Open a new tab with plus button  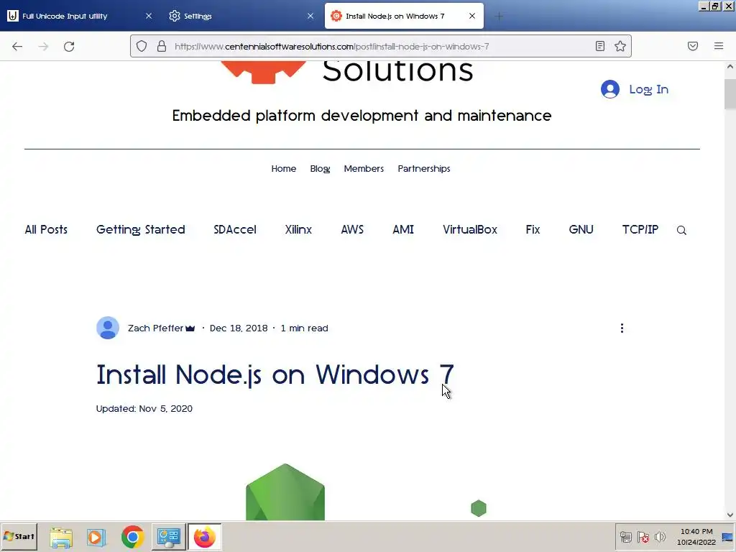(499, 16)
